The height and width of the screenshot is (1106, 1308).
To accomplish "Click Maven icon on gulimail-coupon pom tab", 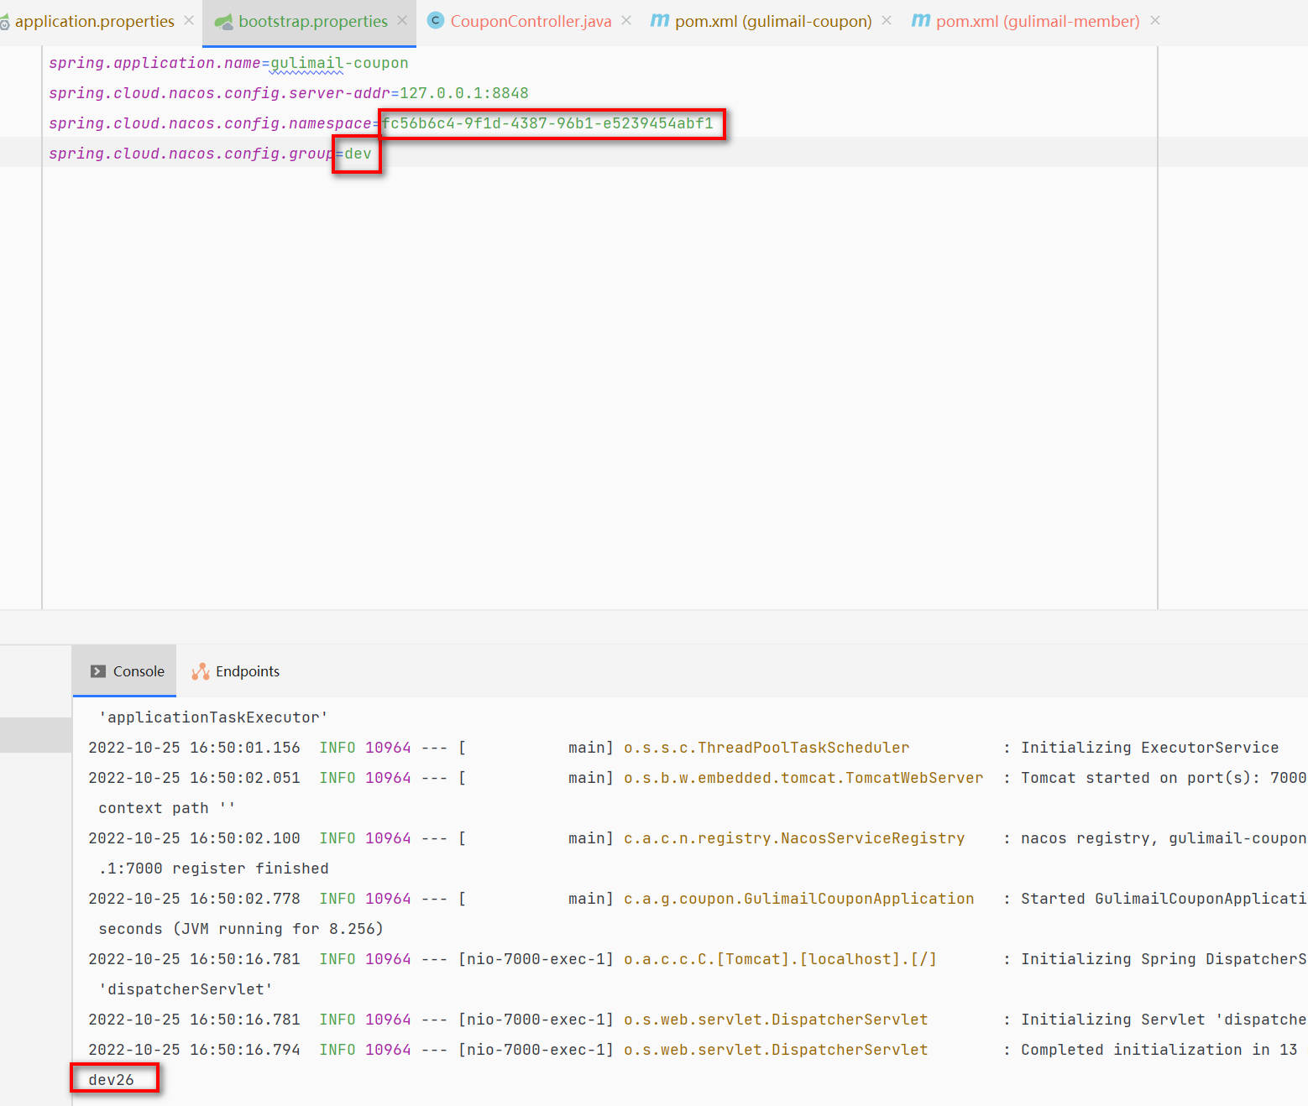I will tap(660, 20).
